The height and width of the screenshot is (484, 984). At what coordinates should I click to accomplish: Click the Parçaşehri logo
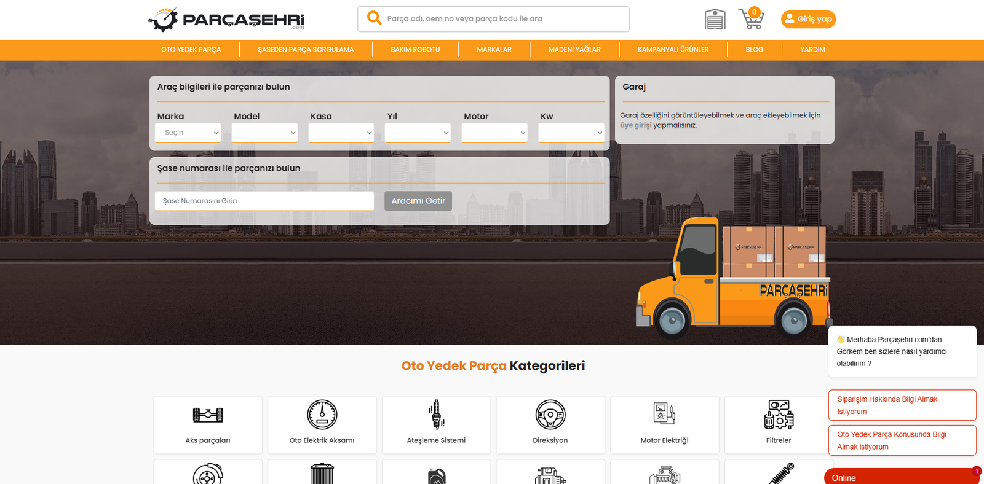click(x=227, y=20)
